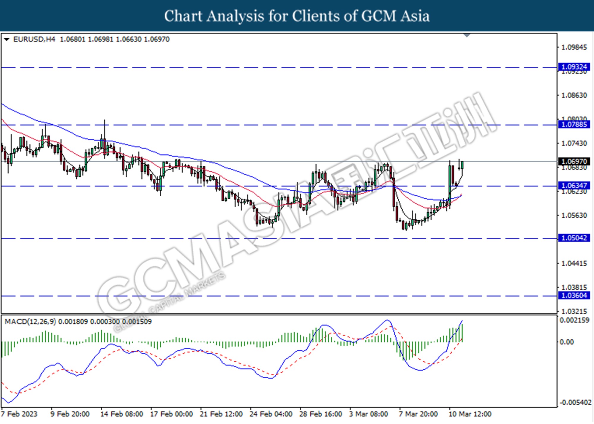Image resolution: width=594 pixels, height=424 pixels.
Task: Click the latest green candlestick on chart
Action: pyautogui.click(x=463, y=165)
